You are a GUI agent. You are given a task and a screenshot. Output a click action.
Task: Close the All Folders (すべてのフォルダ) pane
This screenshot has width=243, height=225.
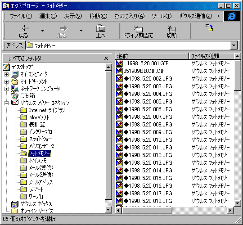click(106, 58)
